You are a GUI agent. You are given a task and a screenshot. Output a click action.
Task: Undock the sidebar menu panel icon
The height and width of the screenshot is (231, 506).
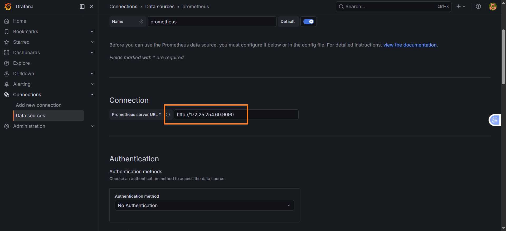pyautogui.click(x=82, y=7)
